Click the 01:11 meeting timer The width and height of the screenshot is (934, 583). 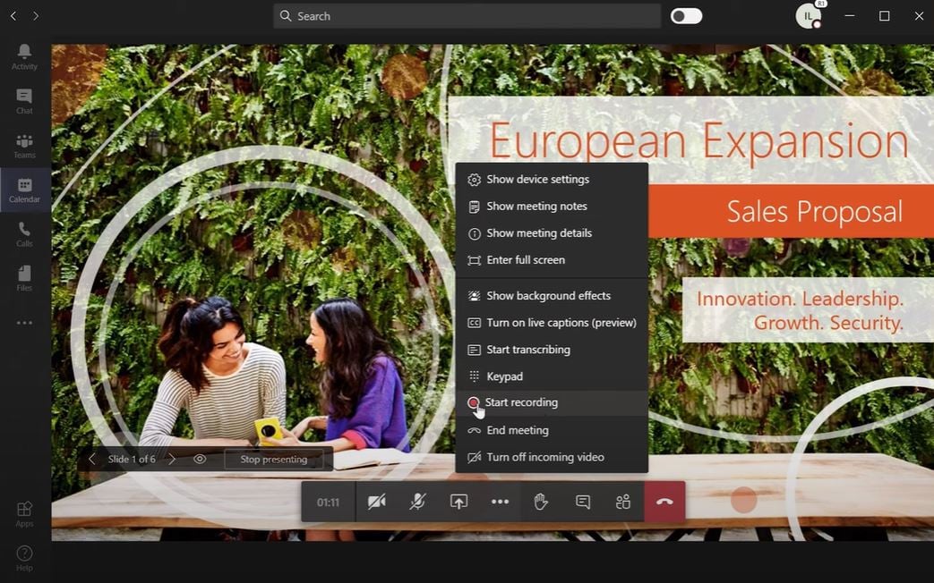pos(329,503)
